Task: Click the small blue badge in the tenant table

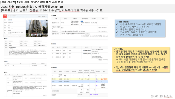Action: (82, 21)
